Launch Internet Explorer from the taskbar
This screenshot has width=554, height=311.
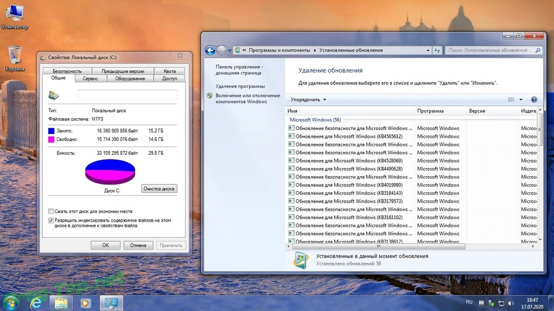[36, 303]
